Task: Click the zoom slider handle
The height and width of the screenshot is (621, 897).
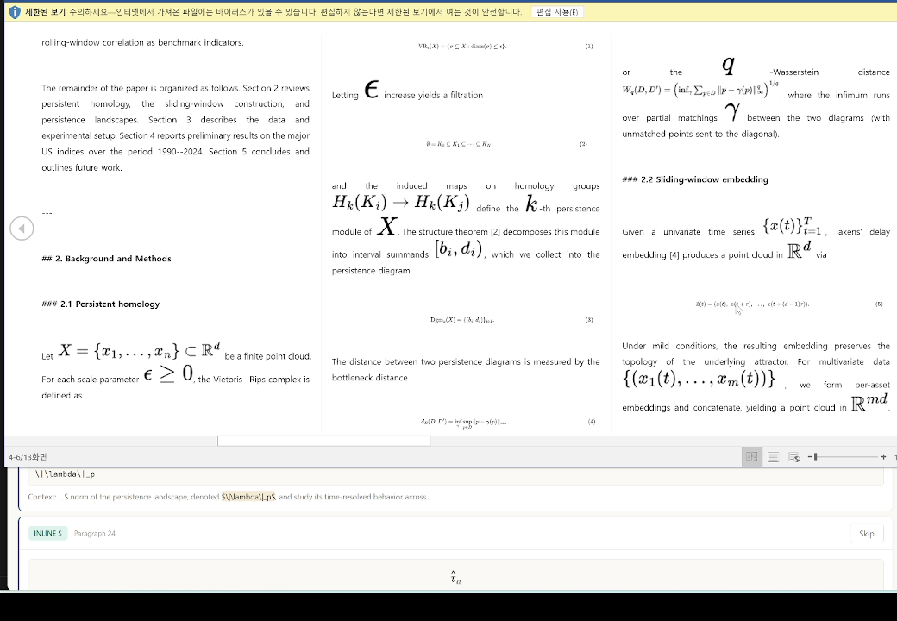Action: [x=816, y=457]
